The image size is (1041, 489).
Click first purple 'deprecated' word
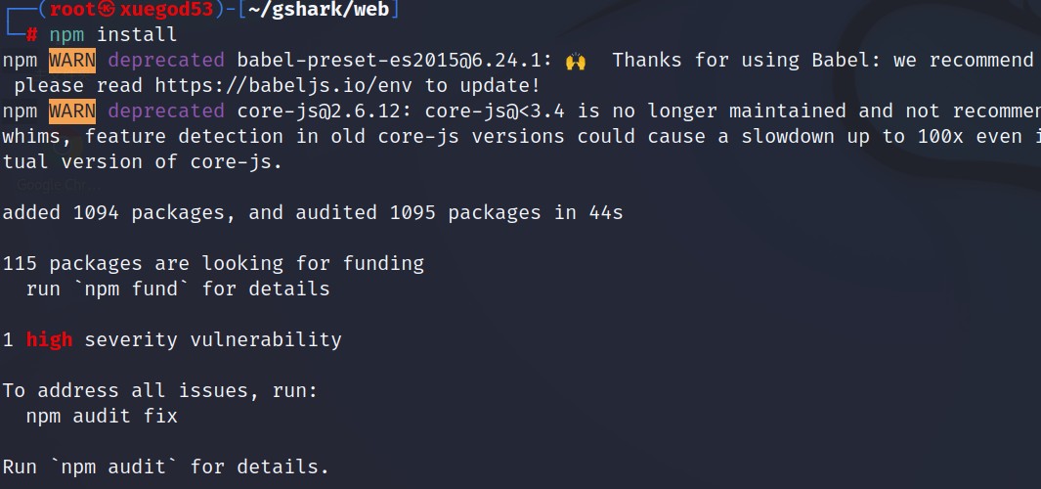(x=165, y=61)
